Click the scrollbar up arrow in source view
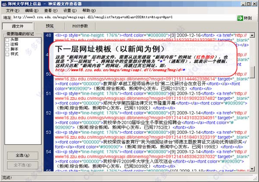This screenshot has height=182, width=259. pos(252,35)
